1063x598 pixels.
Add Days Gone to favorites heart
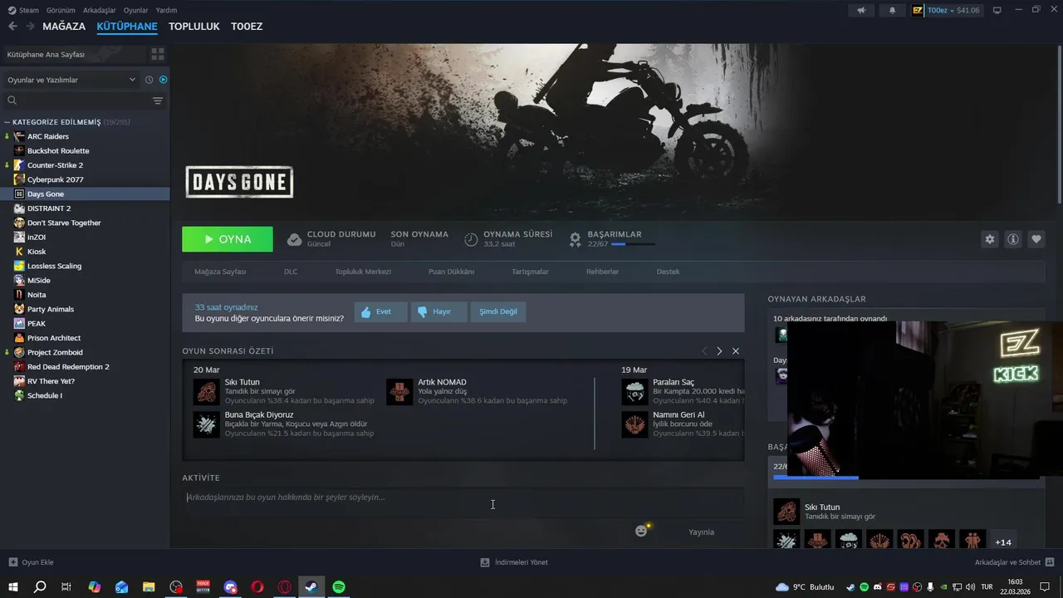tap(1036, 239)
